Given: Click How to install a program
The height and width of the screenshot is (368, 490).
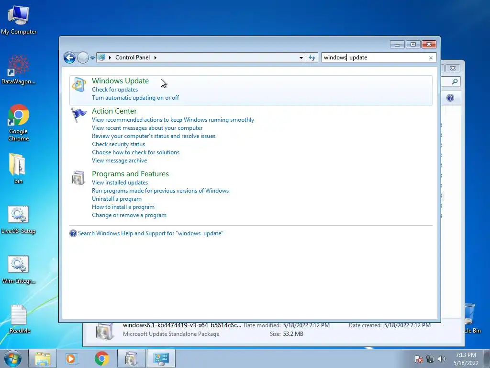Looking at the screenshot, I should [123, 207].
